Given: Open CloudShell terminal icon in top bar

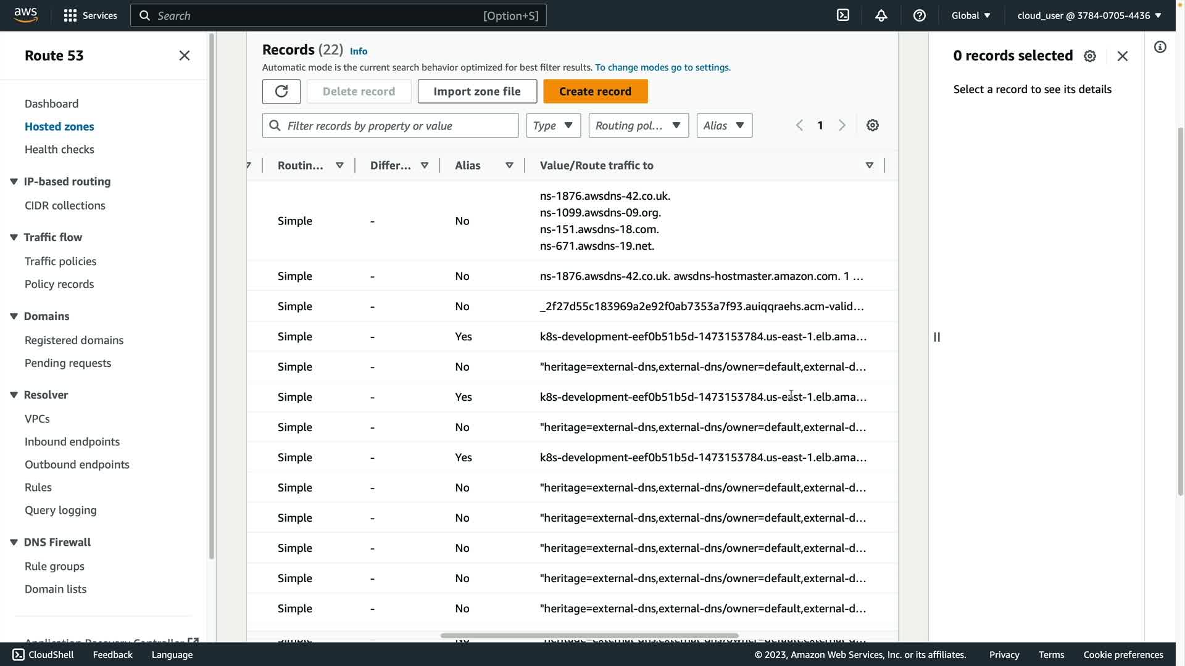Looking at the screenshot, I should 843,15.
